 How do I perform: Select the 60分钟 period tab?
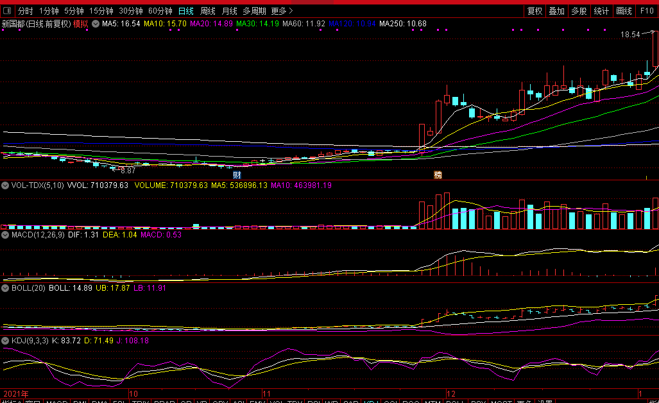(160, 11)
